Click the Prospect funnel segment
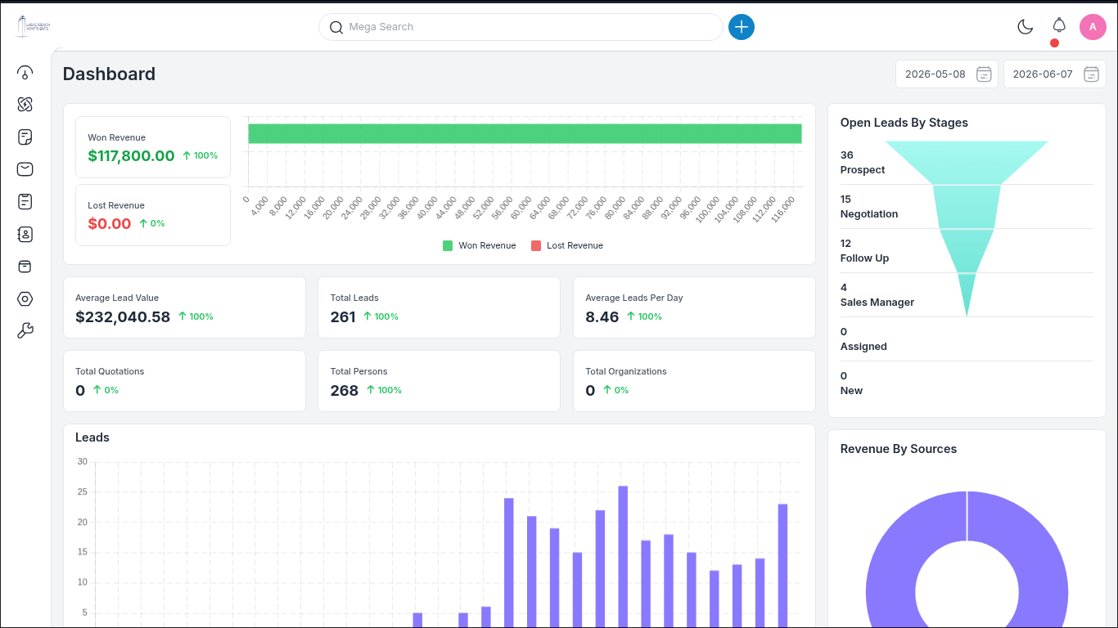Screen dimensions: 1118x628 point(967,162)
